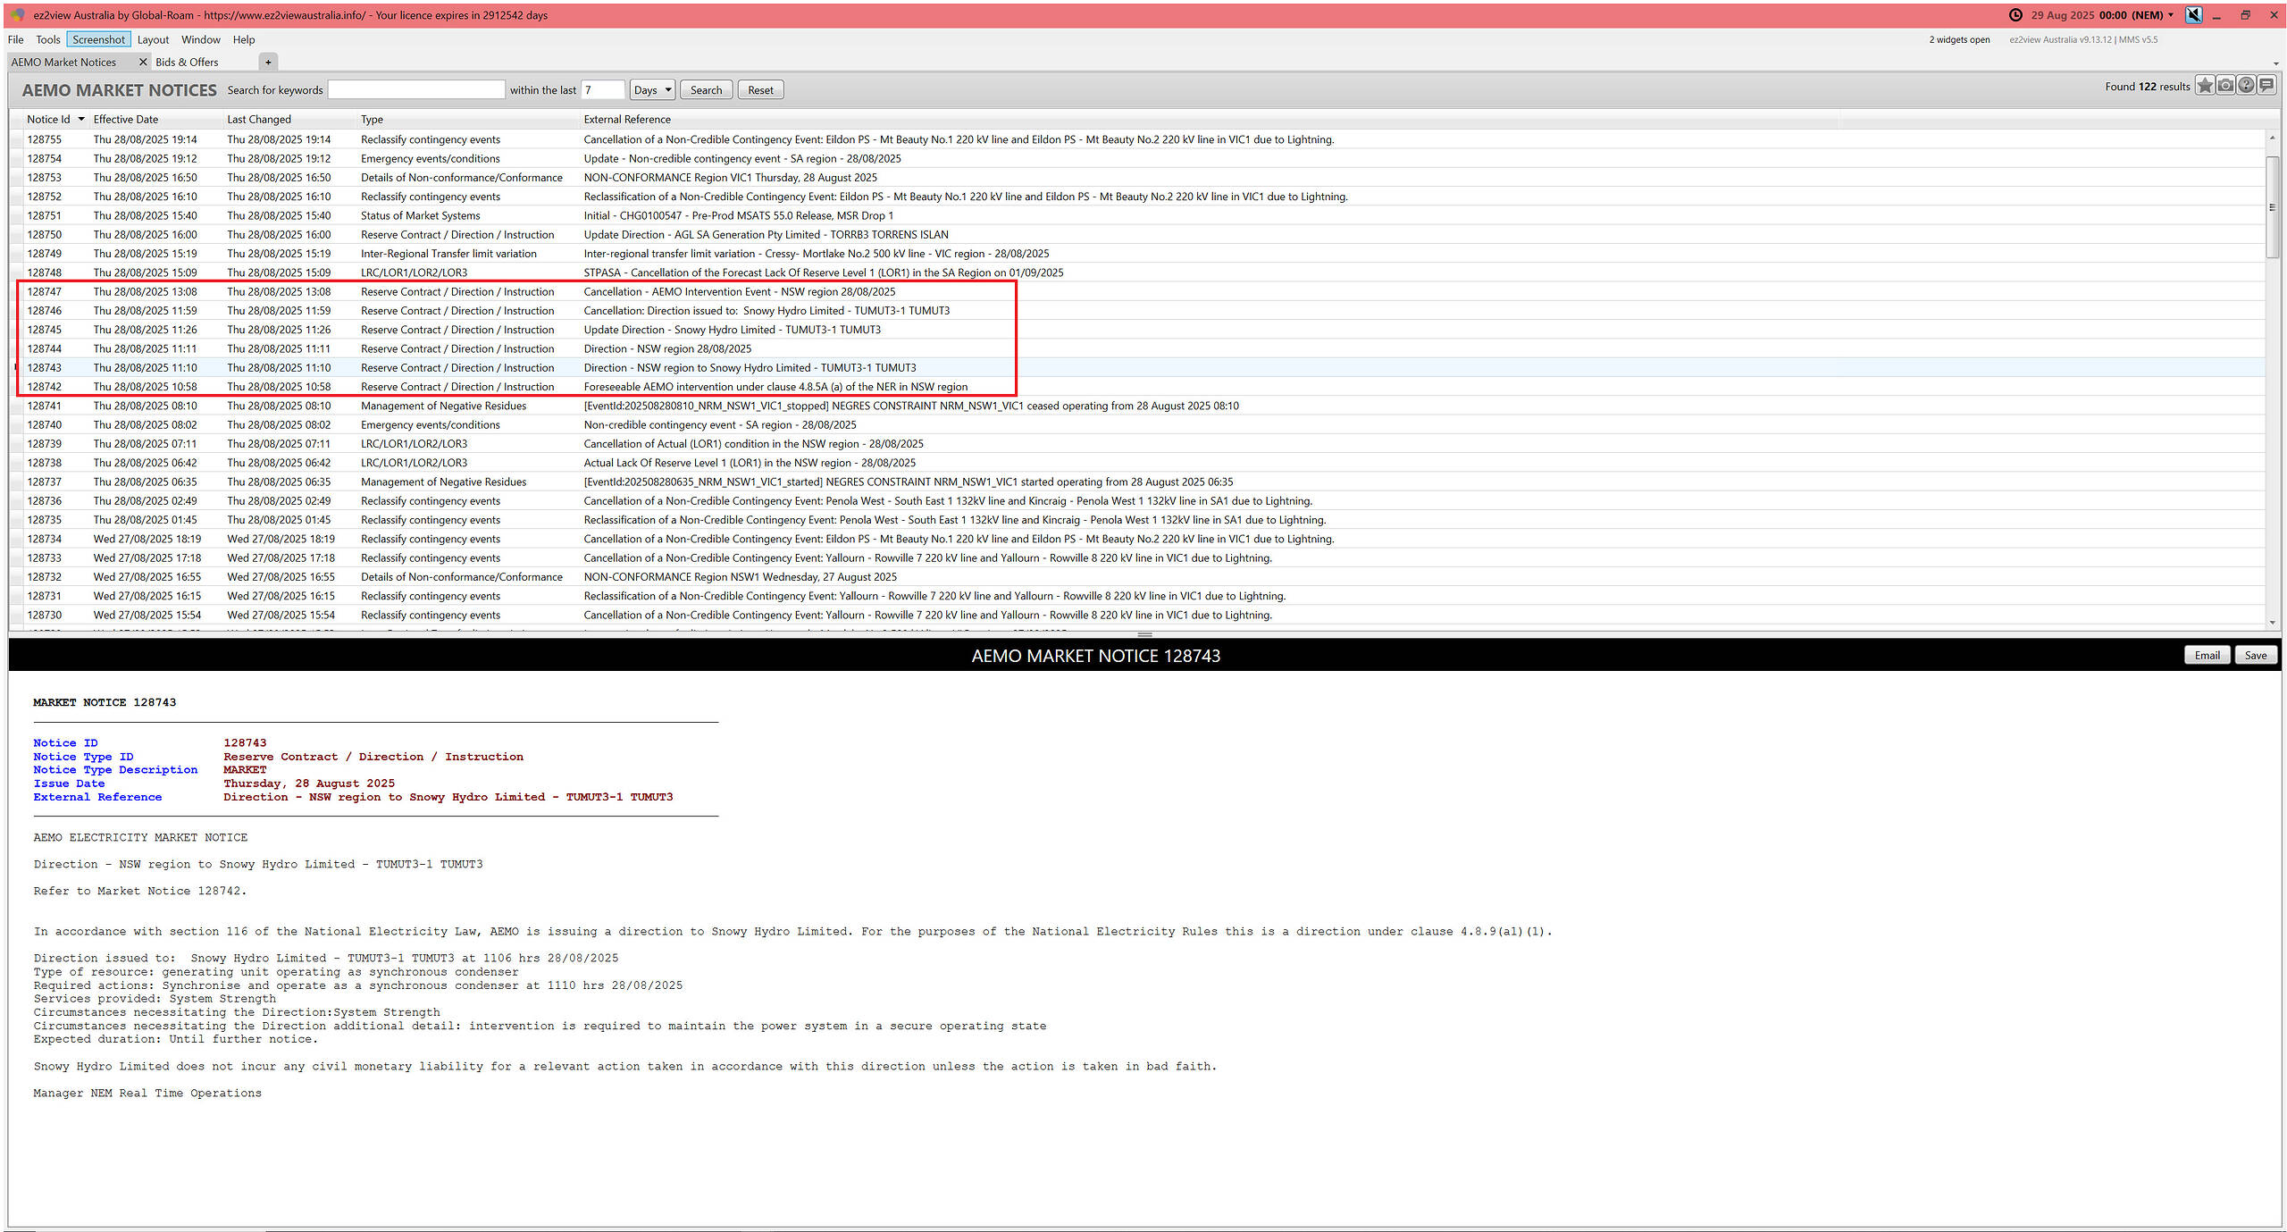Click the Reset button

click(760, 90)
